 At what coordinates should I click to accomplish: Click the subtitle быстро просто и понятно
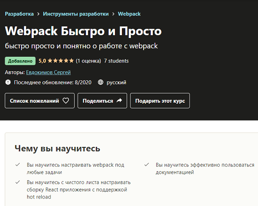click(x=81, y=46)
